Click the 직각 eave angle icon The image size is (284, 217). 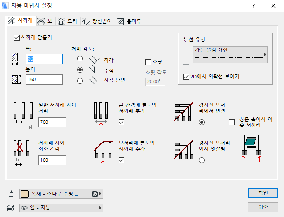click(94, 59)
